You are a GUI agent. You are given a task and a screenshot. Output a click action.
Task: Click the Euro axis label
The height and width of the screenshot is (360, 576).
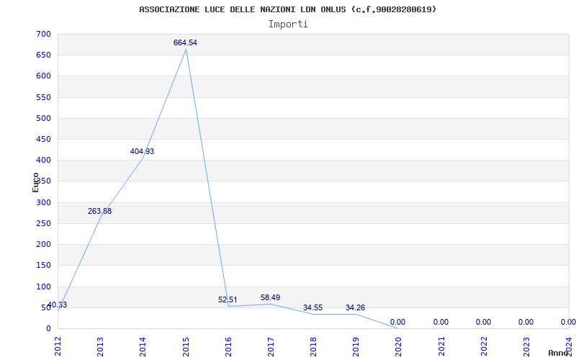[35, 182]
